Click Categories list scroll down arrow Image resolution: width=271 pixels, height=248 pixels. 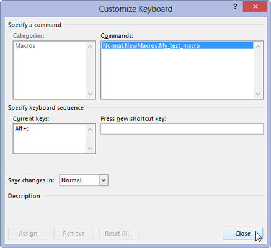[90, 94]
